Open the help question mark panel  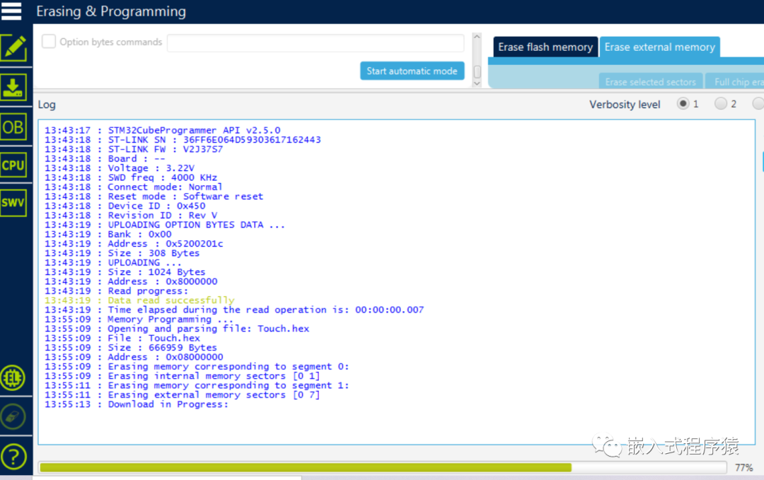14,456
